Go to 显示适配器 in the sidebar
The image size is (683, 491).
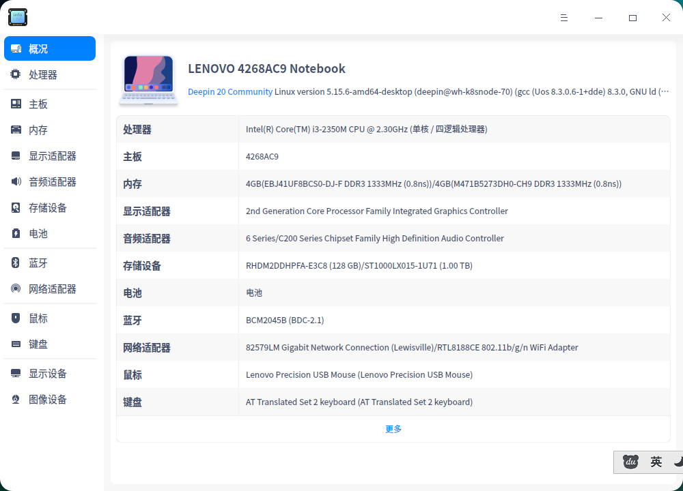(x=50, y=155)
